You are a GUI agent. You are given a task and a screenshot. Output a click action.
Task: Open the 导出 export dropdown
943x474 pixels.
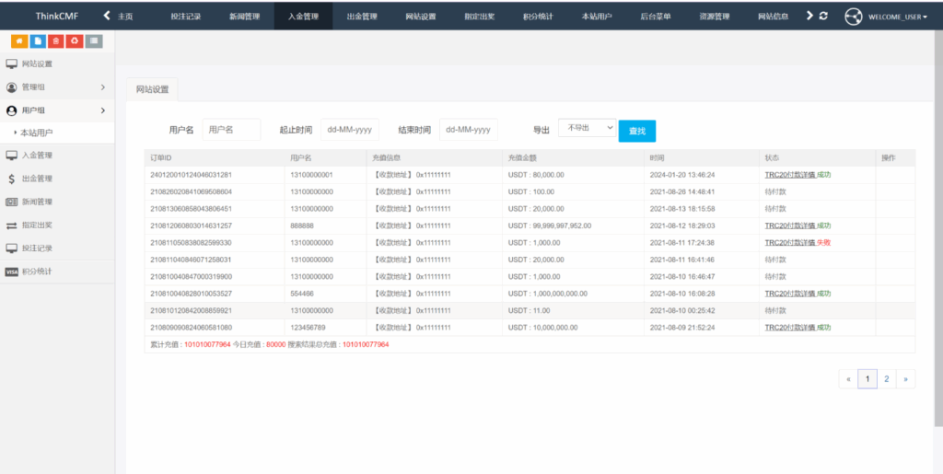tap(587, 128)
